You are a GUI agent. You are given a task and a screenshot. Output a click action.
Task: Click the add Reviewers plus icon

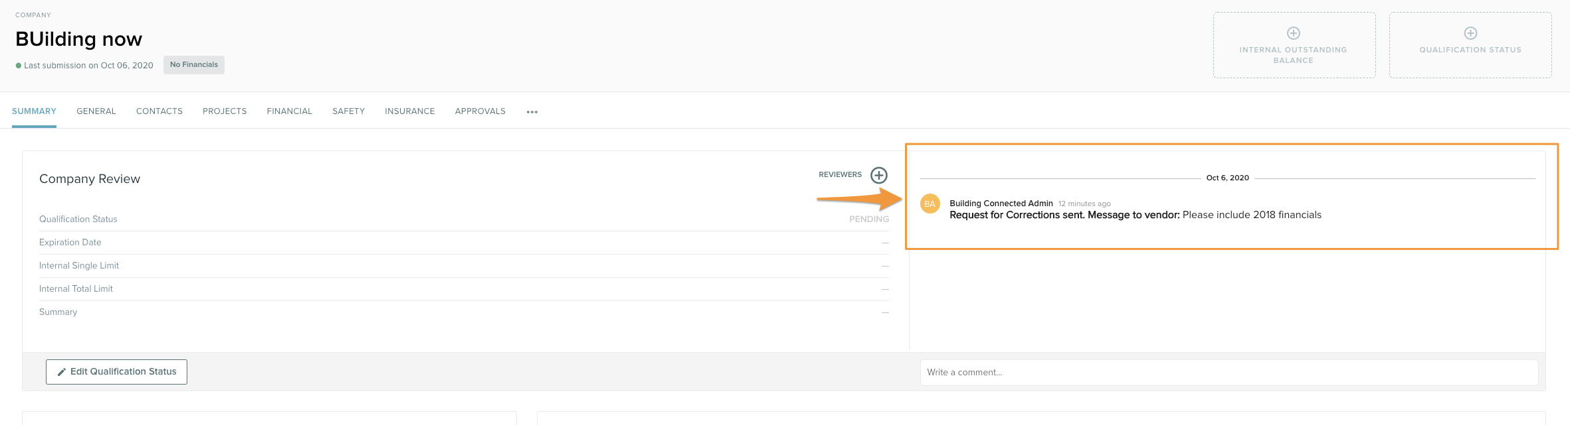tap(879, 175)
